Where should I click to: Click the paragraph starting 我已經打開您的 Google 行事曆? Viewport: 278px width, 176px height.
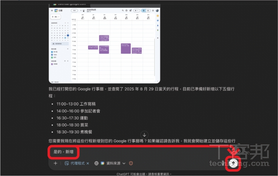(141, 92)
